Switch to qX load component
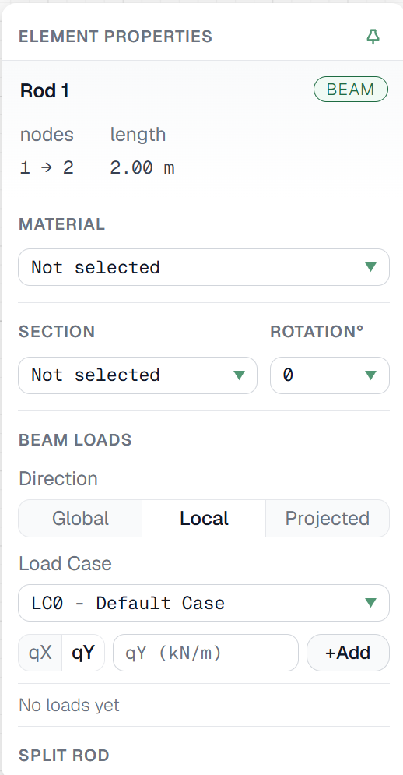 (40, 653)
